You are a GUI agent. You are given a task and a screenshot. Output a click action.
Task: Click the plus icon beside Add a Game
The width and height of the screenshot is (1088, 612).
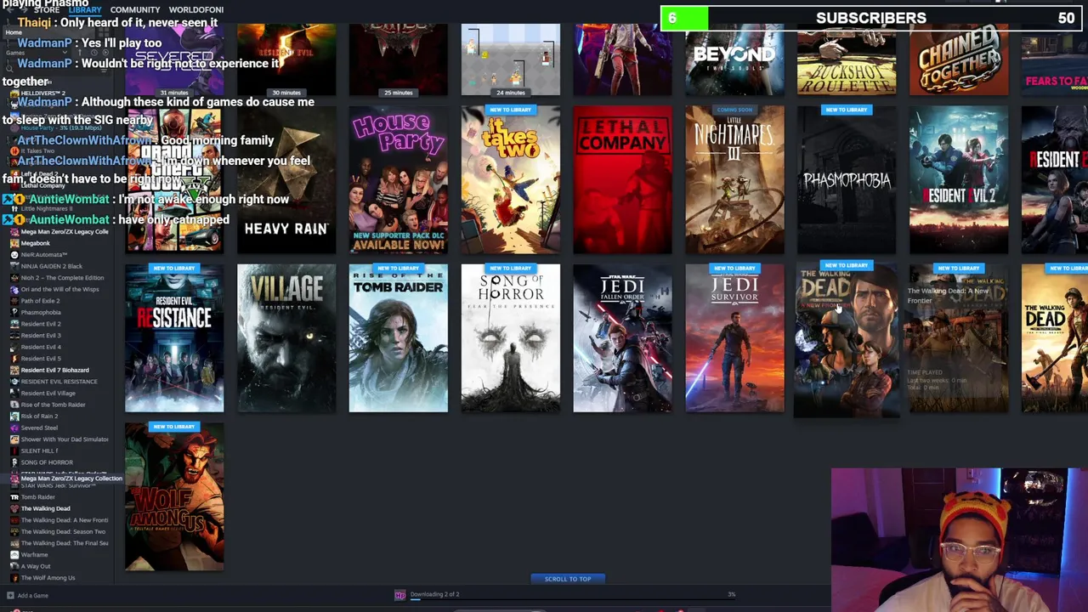10,595
